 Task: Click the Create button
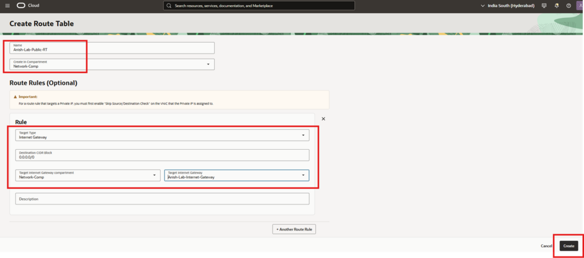pos(568,245)
